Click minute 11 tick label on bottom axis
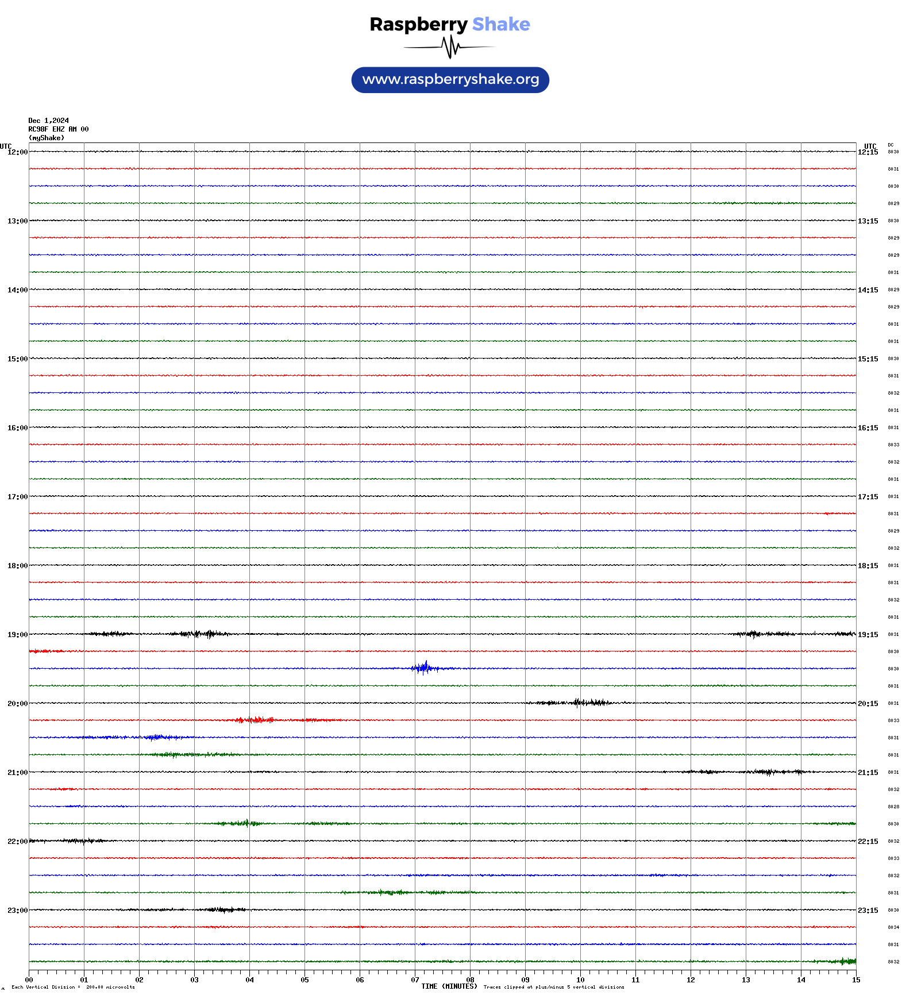The width and height of the screenshot is (902, 995). point(635,980)
